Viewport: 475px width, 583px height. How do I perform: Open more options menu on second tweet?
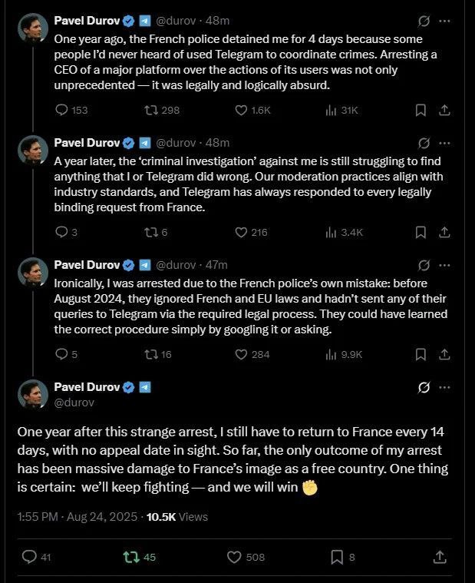coord(444,143)
